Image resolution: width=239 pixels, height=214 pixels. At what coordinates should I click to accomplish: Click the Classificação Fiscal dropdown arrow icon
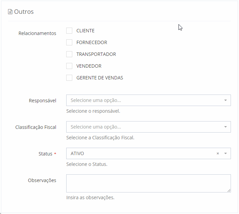[x=225, y=127]
